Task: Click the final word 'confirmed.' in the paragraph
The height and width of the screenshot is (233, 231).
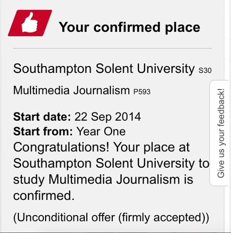Action: 44,195
